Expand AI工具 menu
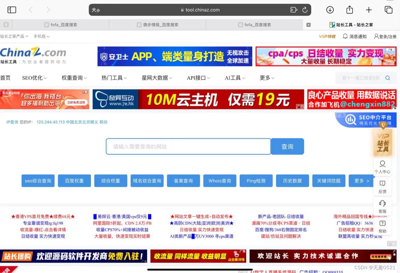Image resolution: width=400 pixels, height=273 pixels. [235, 78]
